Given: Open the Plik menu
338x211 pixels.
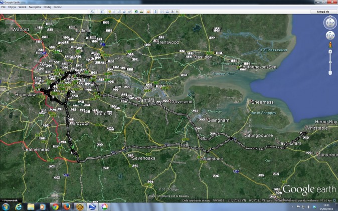Looking at the screenshot, I should (x=4, y=7).
